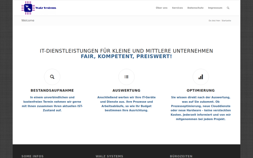253x158 pixels.
Task: Click the Startseite breadcrumb link
Action: click(x=226, y=21)
